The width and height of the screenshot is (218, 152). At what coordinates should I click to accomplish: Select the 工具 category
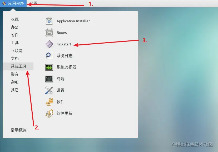pyautogui.click(x=15, y=43)
